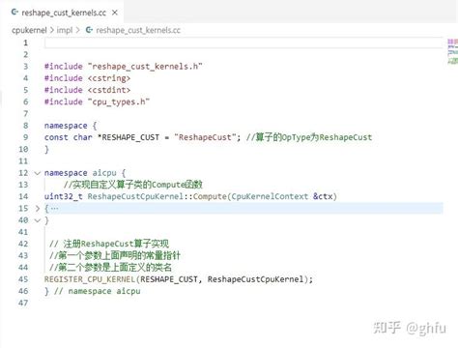Click the "cpu_types.h" include string

[119, 101]
